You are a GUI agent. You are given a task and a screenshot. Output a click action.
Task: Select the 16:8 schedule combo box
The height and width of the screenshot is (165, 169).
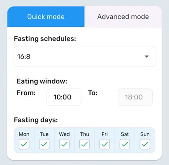click(84, 56)
